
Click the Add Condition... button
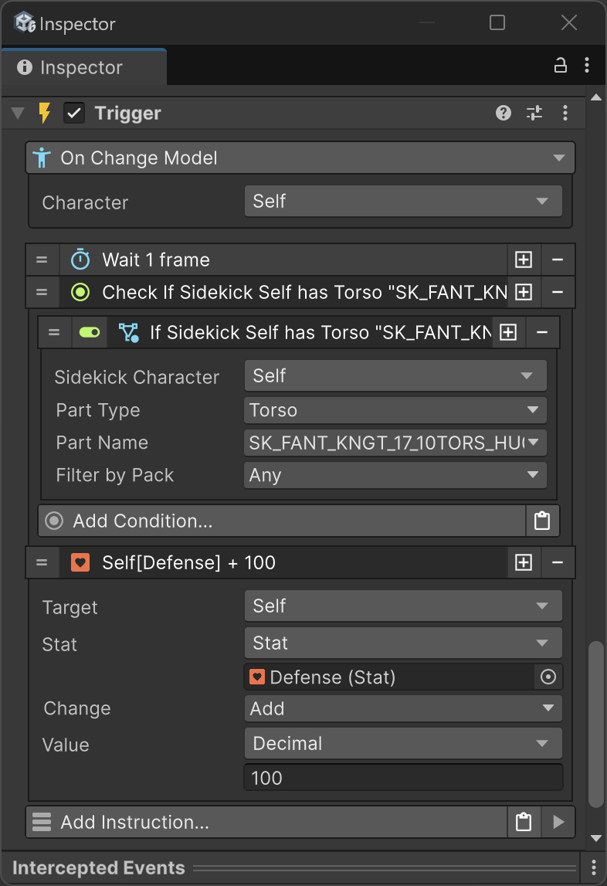point(282,521)
